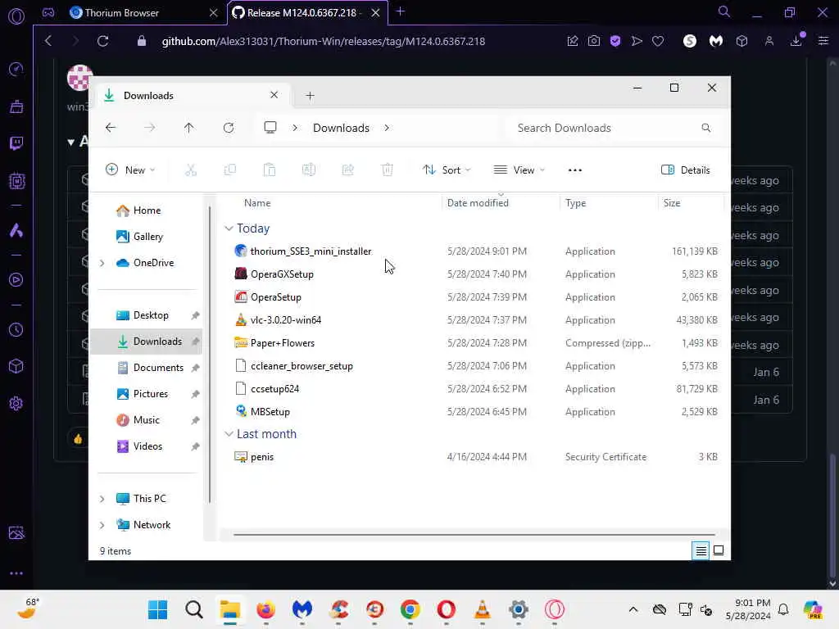
Task: Open Windows Start menu
Action: tap(158, 609)
